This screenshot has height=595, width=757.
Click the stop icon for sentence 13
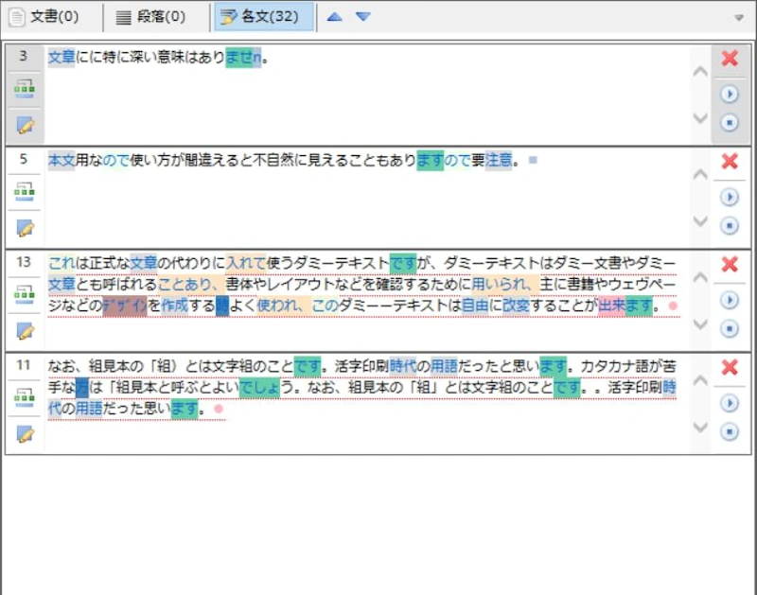pos(728,326)
